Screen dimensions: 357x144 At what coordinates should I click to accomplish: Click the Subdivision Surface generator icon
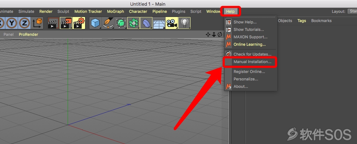pos(121,23)
